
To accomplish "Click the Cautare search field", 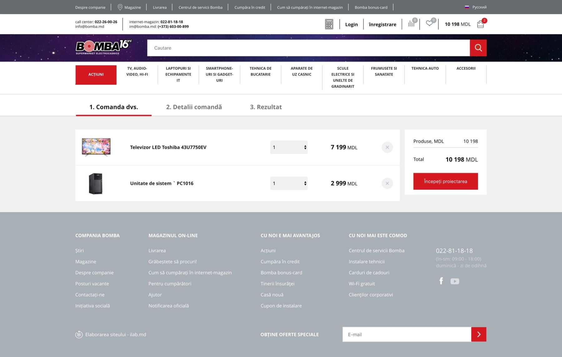I will tap(308, 48).
